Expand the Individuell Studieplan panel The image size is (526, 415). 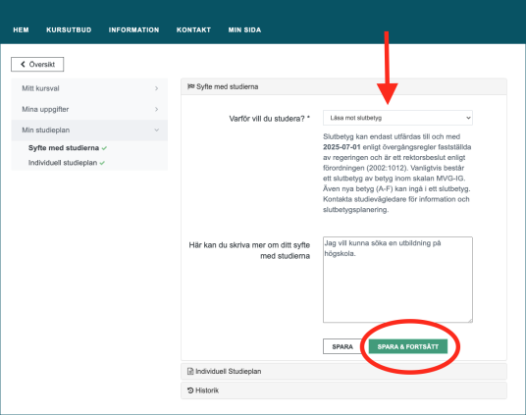343,372
